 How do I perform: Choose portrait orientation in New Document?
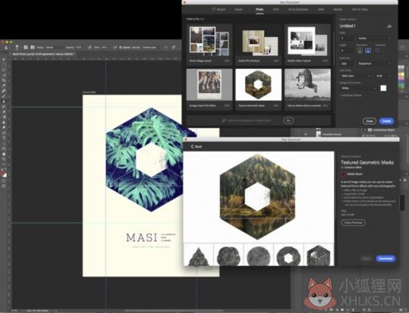360,51
